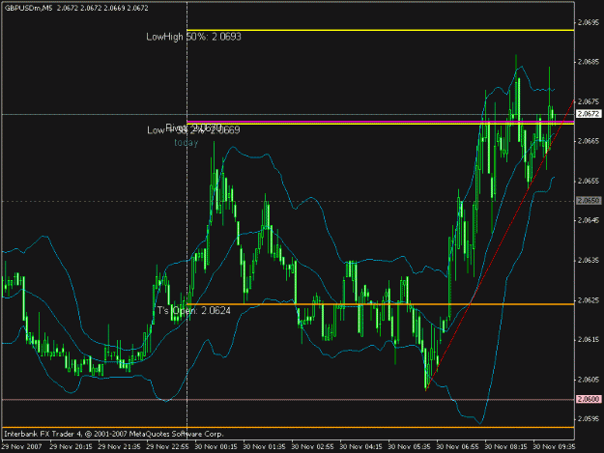The image size is (604, 453).
Task: Click the '30 Nov 00:15' time label
Action: (216, 447)
